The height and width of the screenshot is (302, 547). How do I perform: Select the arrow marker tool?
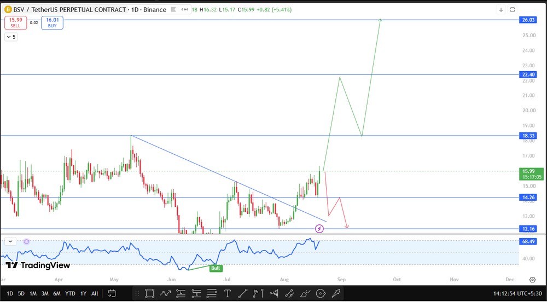coord(336,293)
